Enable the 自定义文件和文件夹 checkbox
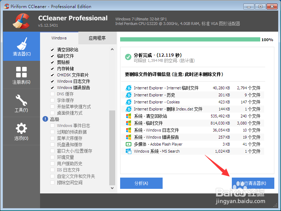This screenshot has height=211, width=281. click(52, 176)
